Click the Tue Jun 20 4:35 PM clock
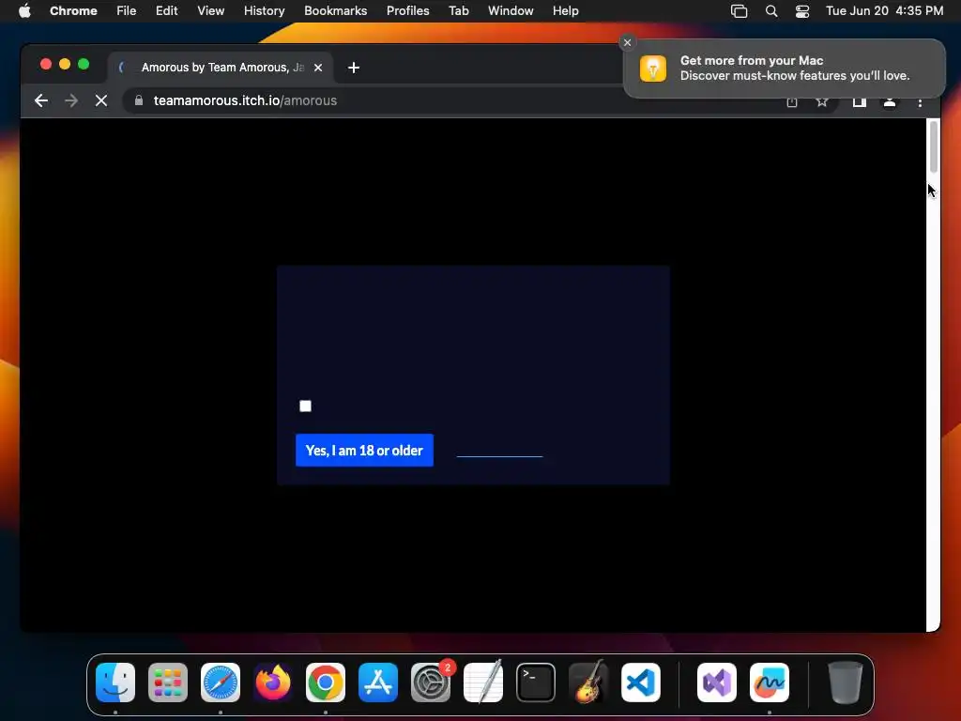The height and width of the screenshot is (721, 961). tap(884, 11)
